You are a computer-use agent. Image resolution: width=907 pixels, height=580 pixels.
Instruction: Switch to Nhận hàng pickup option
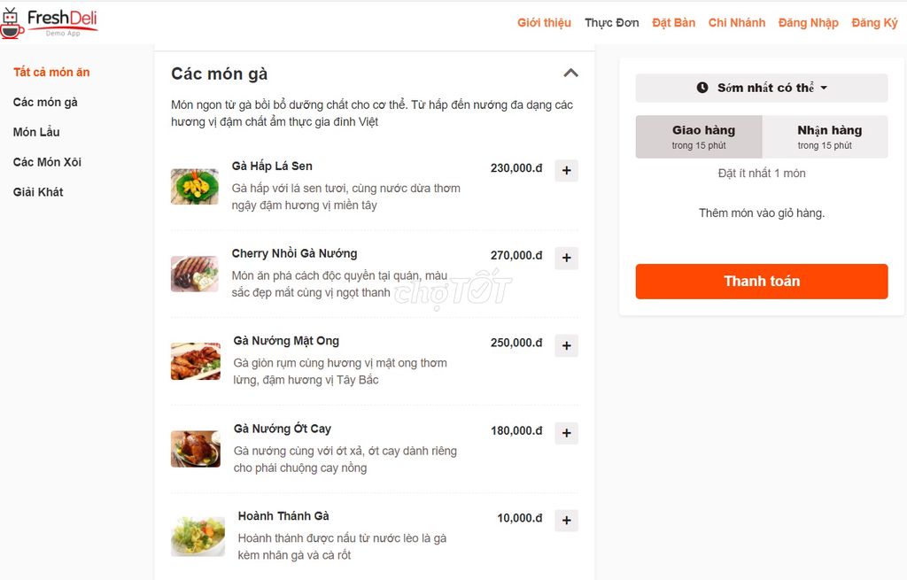(x=826, y=136)
